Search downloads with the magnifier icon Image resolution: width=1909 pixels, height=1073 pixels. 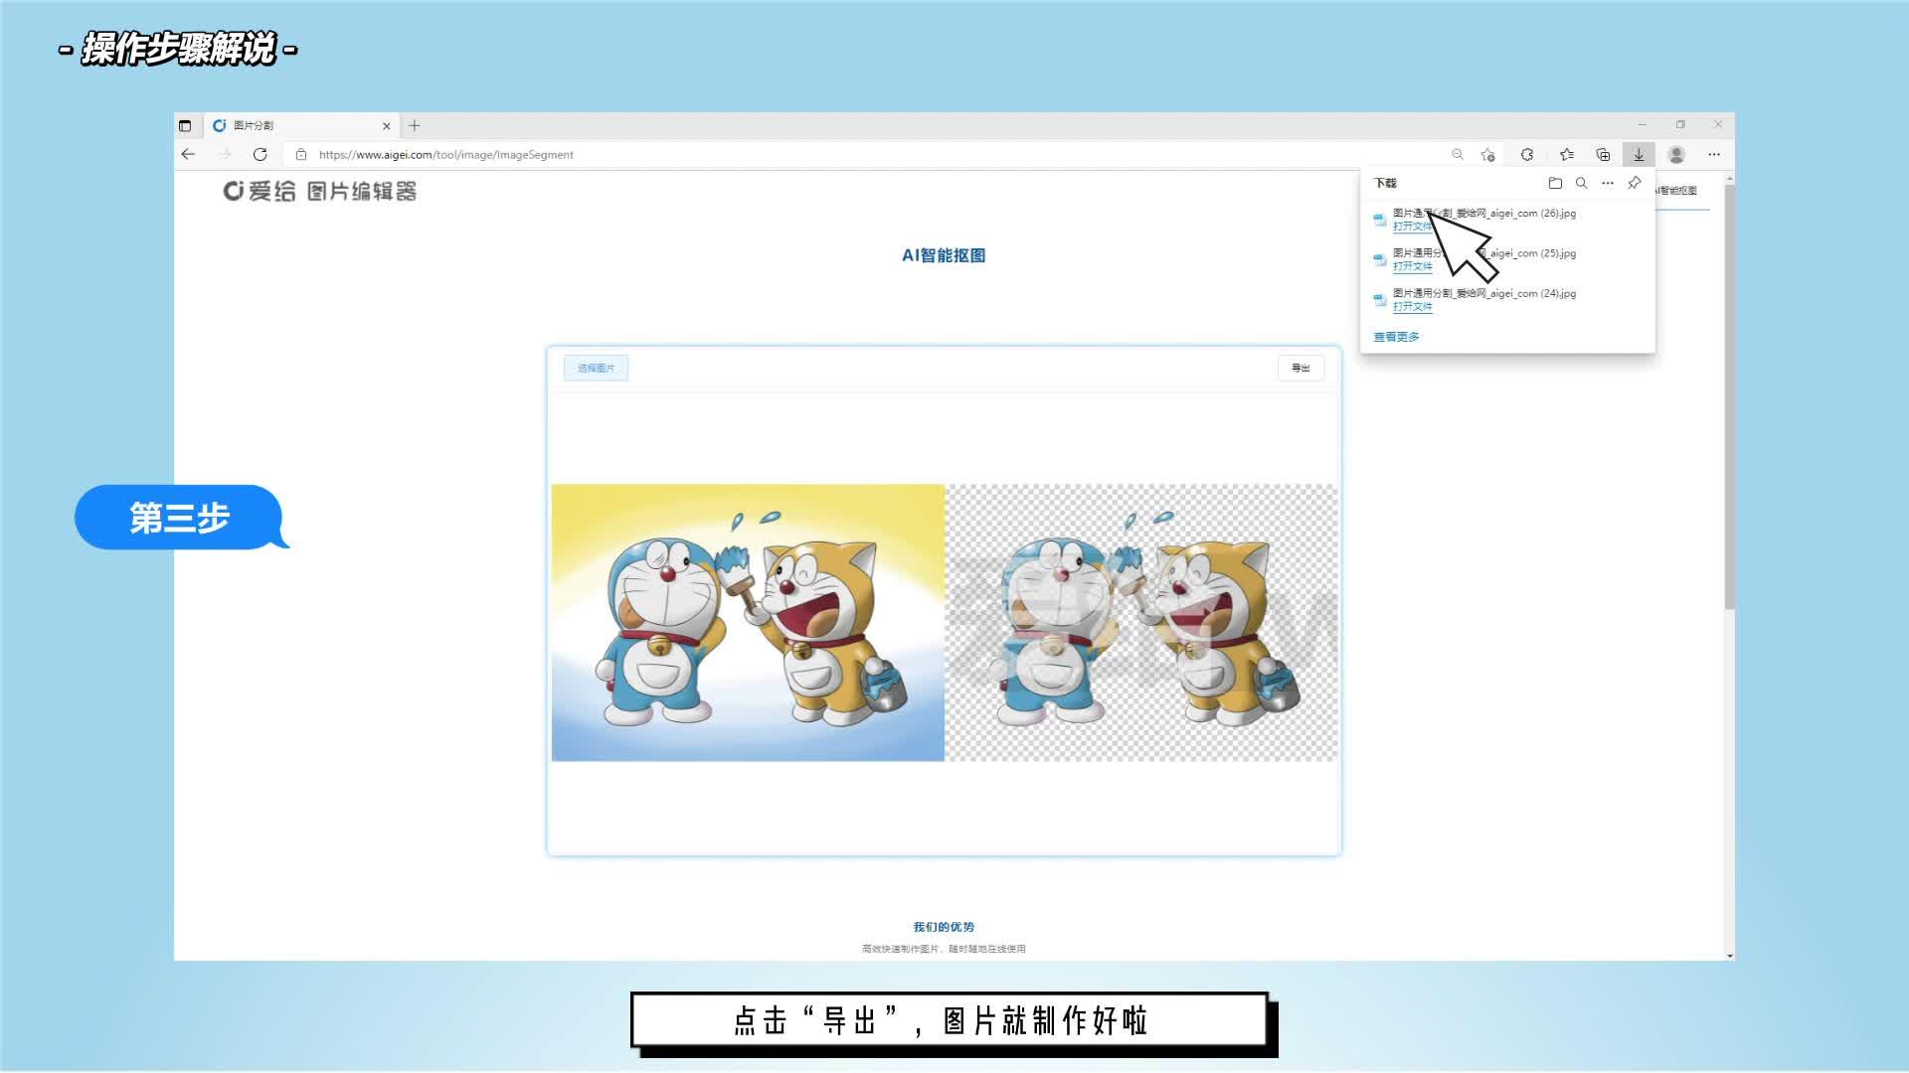(x=1581, y=183)
